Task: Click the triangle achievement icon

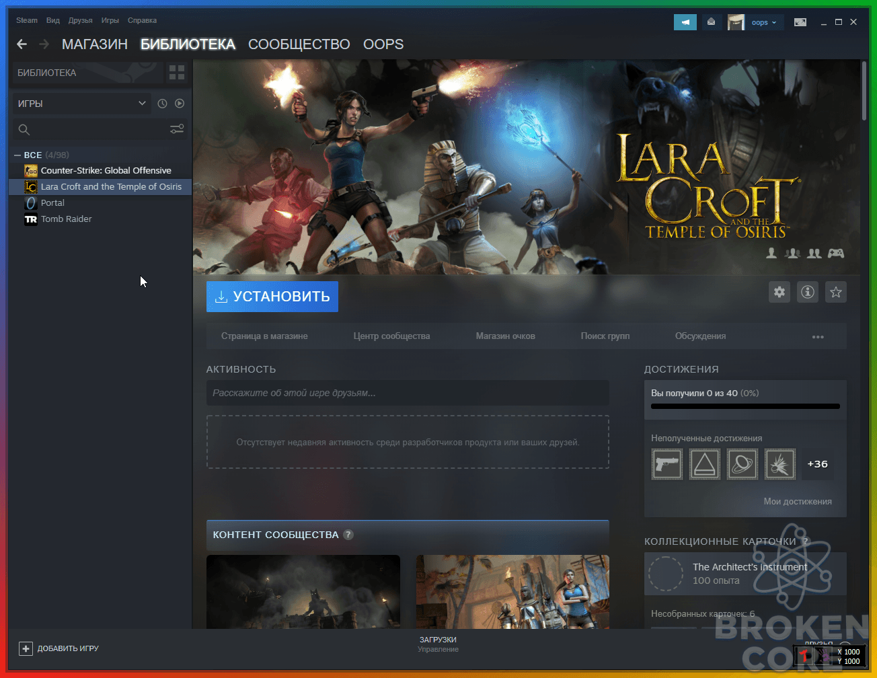Action: pyautogui.click(x=705, y=464)
